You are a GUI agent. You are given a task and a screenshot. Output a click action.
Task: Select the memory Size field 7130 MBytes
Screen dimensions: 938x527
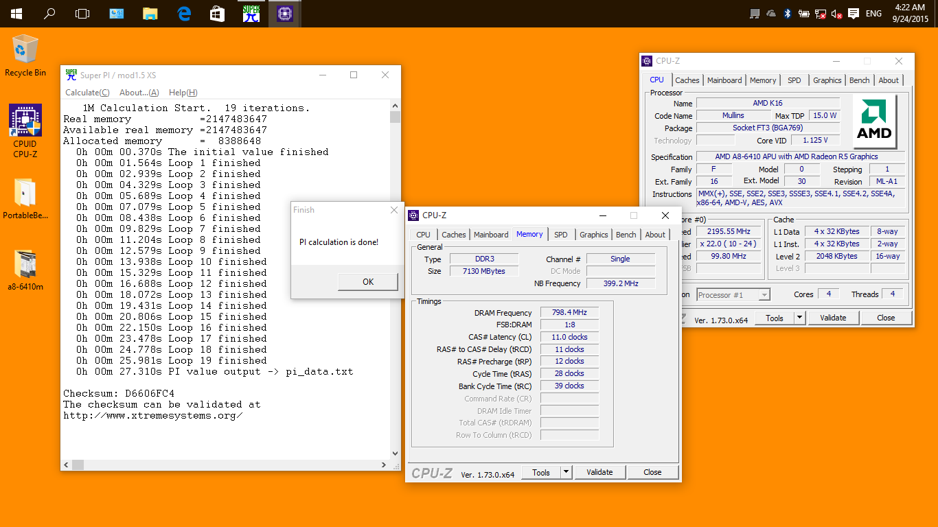[485, 271]
